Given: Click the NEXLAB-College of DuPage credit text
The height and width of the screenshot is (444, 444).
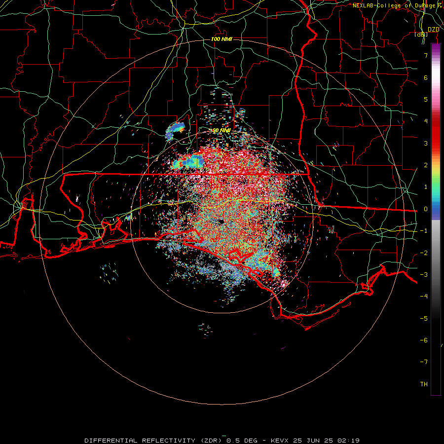Looking at the screenshot, I should tap(398, 5).
